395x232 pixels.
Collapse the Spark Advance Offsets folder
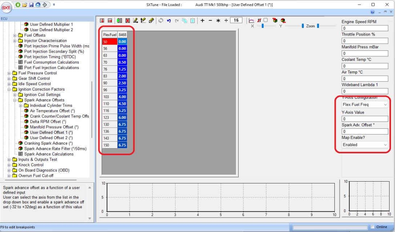(15, 100)
